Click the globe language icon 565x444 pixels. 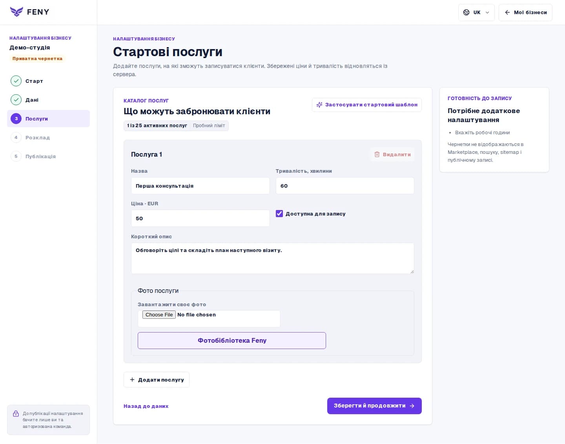[x=466, y=13]
